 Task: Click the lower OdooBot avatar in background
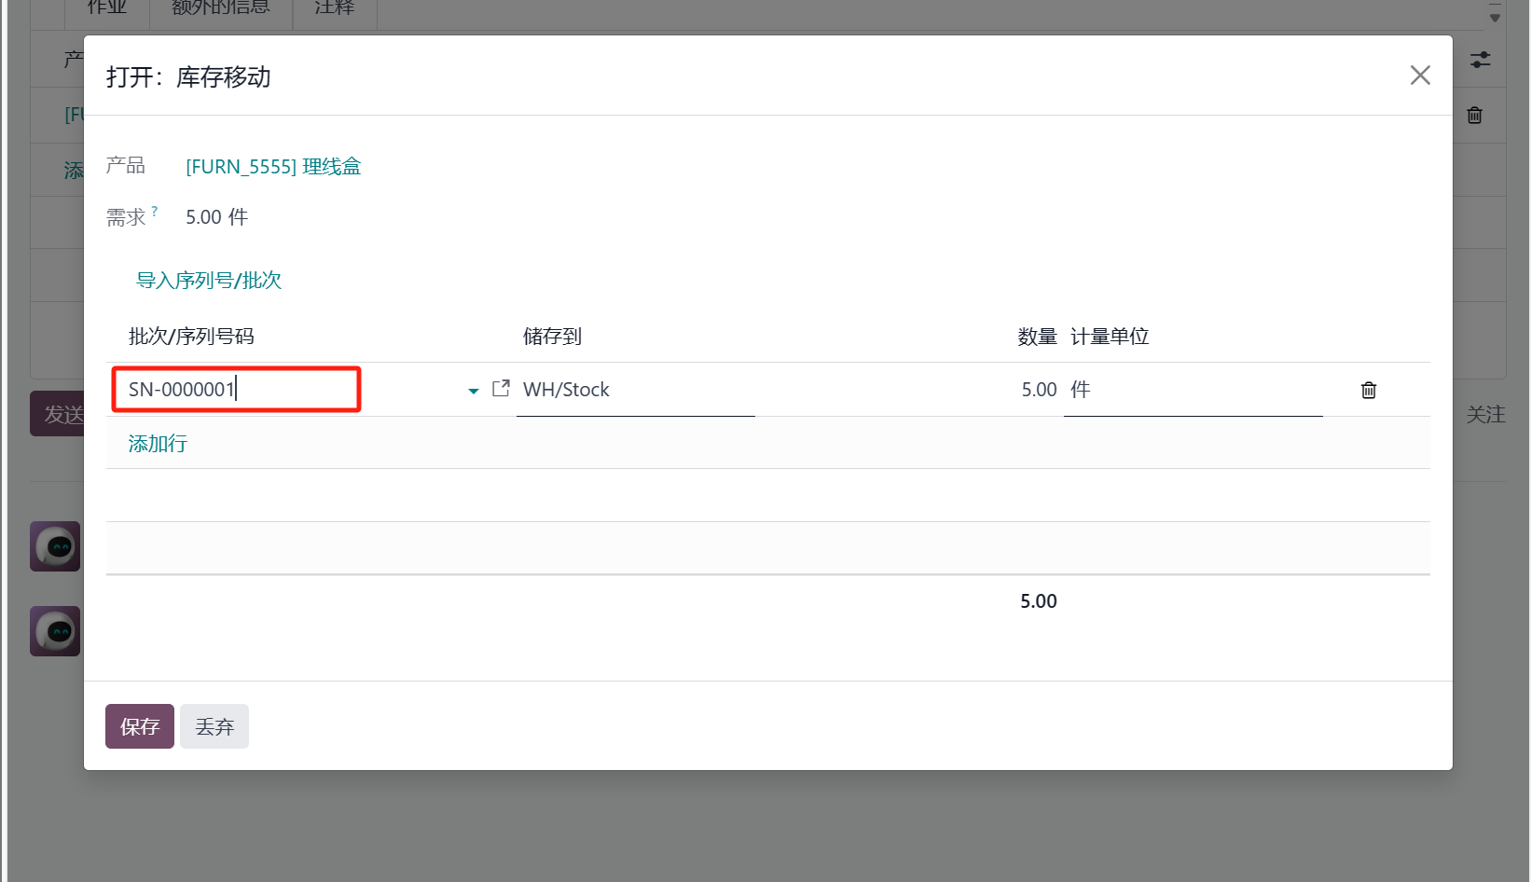point(55,631)
